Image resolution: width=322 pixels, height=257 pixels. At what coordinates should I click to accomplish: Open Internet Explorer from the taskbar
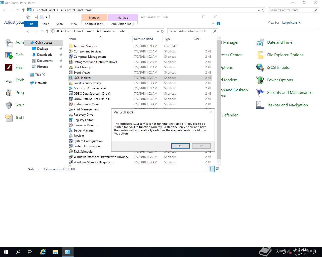tap(43, 252)
